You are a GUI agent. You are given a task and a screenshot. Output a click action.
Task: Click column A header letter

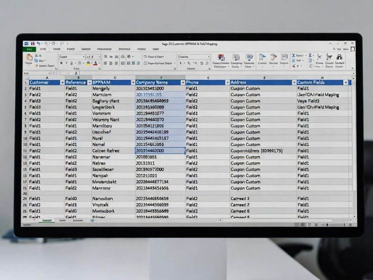click(47, 78)
